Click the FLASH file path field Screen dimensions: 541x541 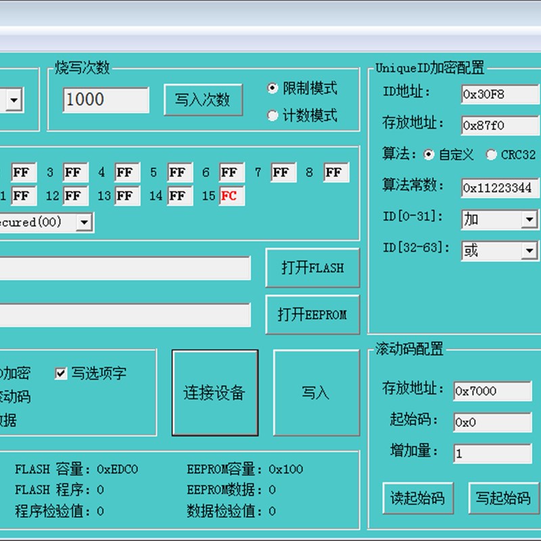[125, 268]
